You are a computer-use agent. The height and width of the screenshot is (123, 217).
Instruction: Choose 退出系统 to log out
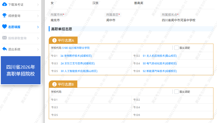(21, 49)
